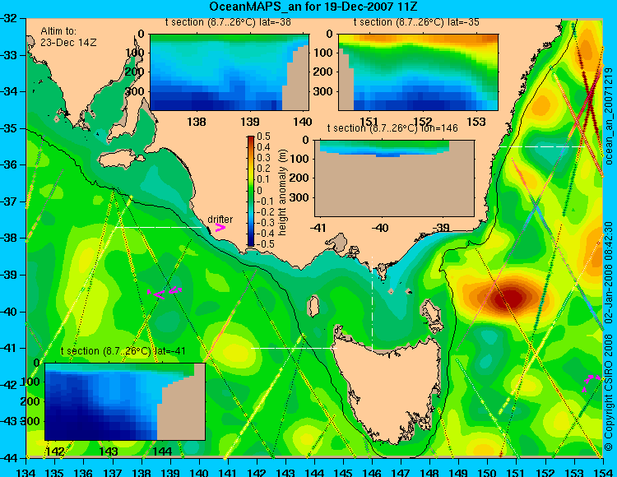Viewport: 617px width, 477px height.
Task: Click the 154 longitude label on the bottom axis
Action: [x=602, y=472]
